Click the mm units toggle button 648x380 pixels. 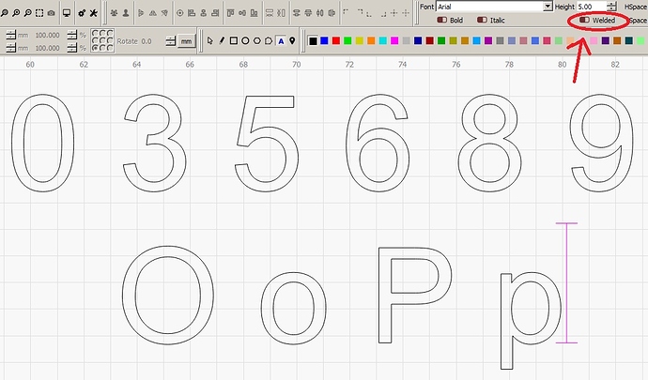(x=186, y=41)
